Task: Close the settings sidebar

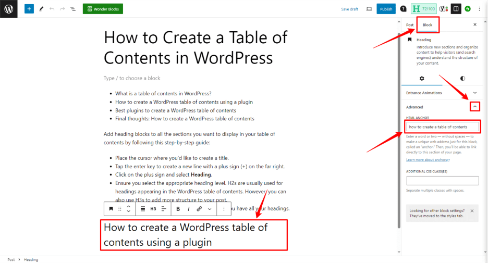Action: pos(475,24)
